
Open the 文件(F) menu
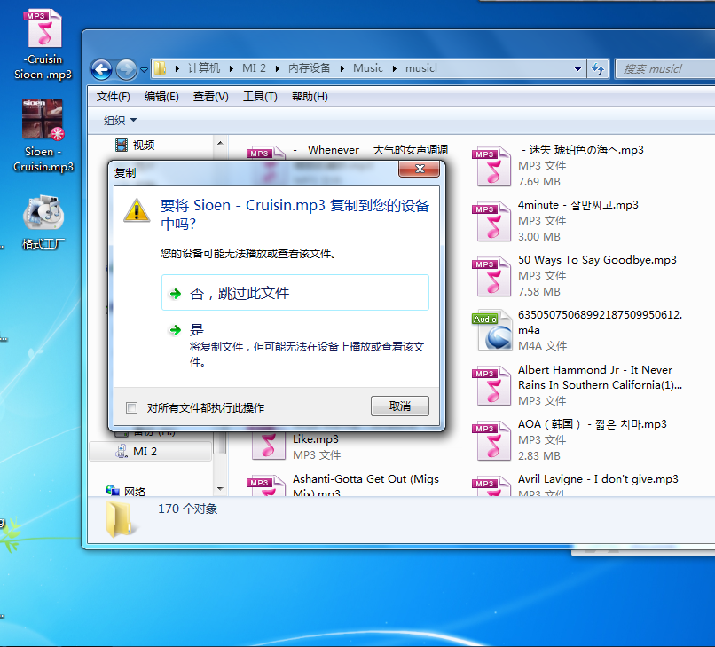(x=113, y=97)
